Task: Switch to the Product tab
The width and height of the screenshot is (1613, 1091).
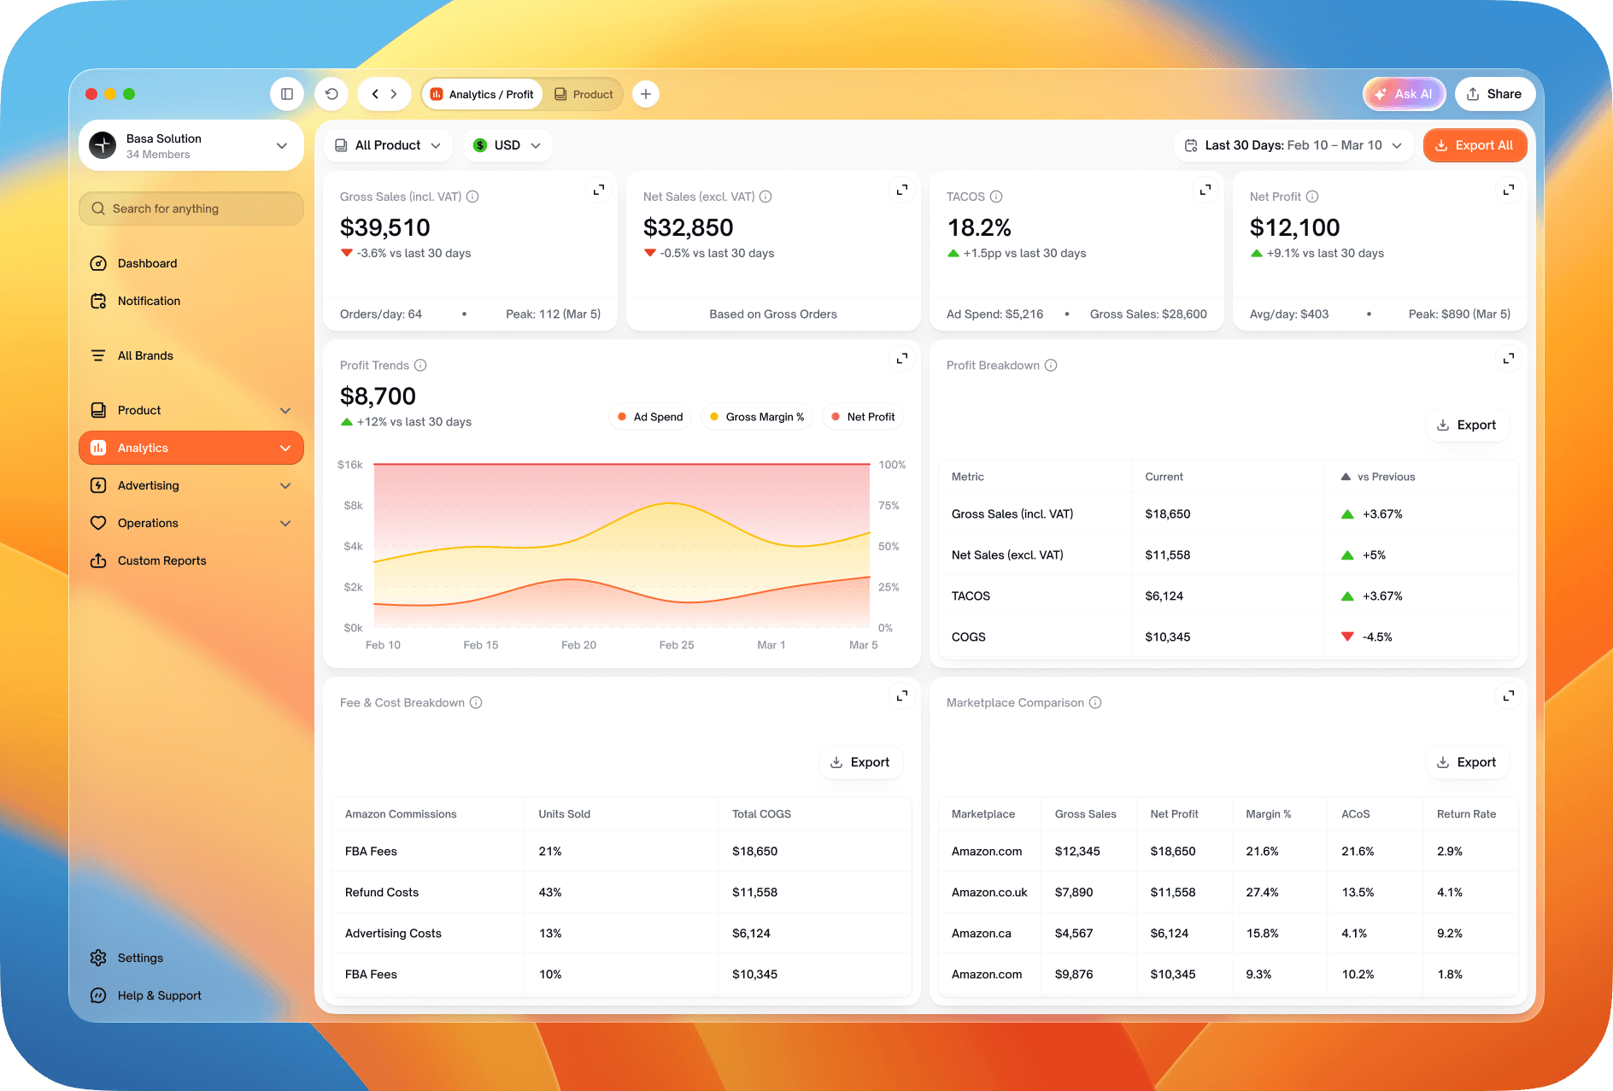Action: [x=584, y=94]
